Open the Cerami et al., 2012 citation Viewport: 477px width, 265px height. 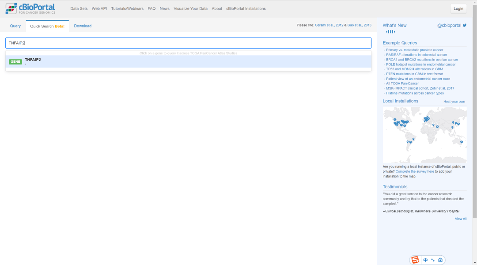coord(329,26)
